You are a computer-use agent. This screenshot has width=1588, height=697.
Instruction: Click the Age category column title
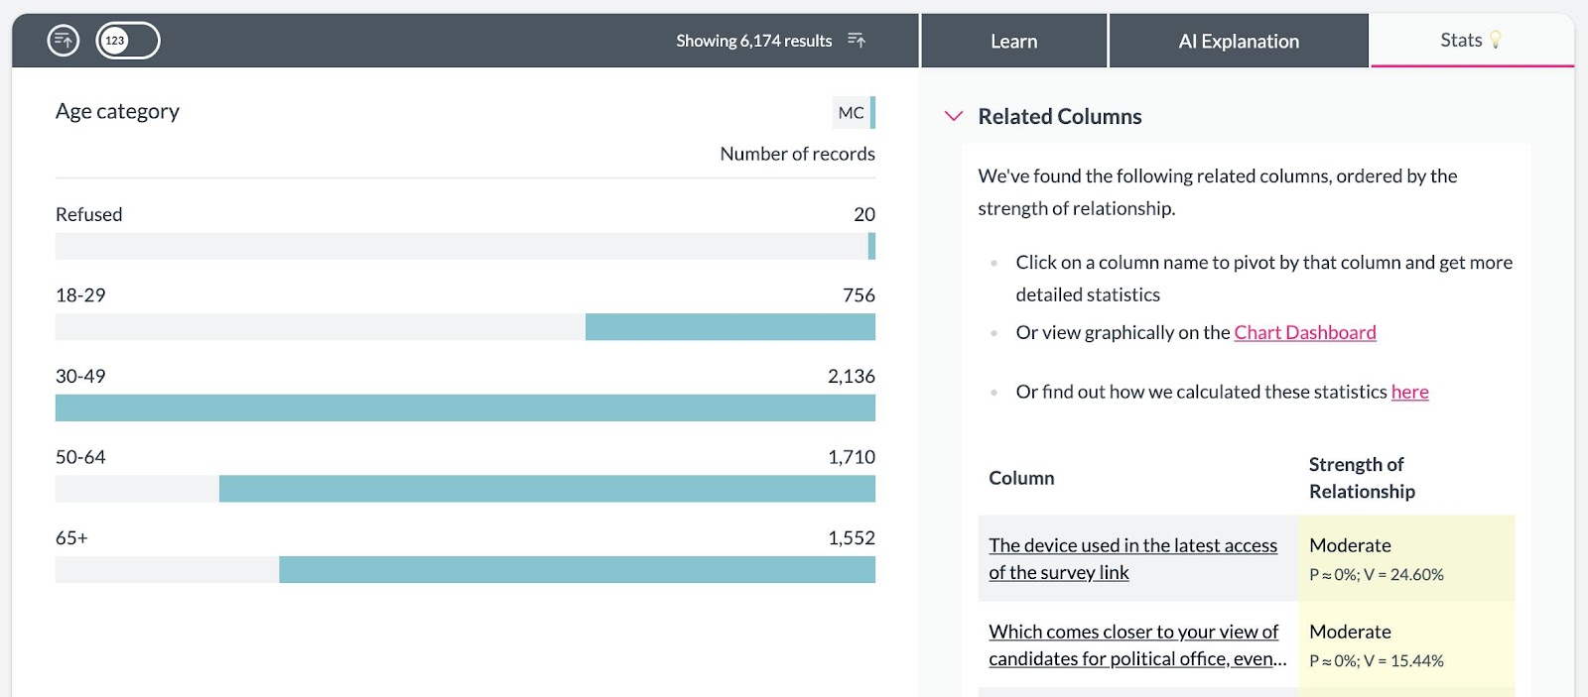(117, 112)
